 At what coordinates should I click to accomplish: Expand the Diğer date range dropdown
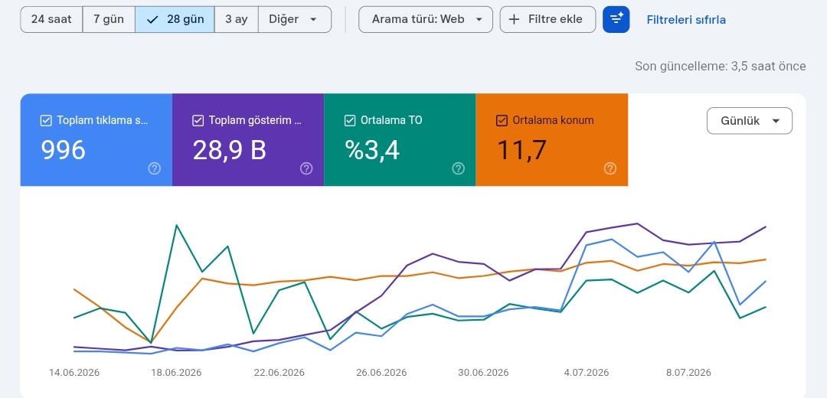pyautogui.click(x=295, y=19)
